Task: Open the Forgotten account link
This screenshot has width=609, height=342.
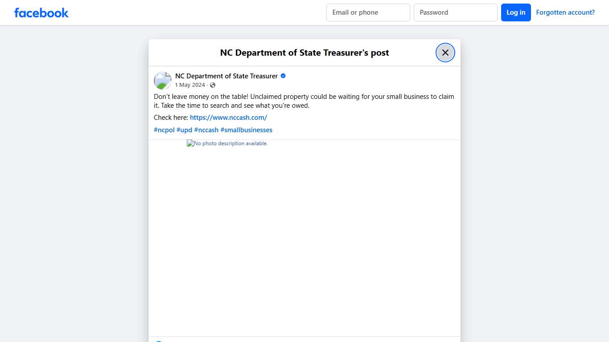Action: 565,12
